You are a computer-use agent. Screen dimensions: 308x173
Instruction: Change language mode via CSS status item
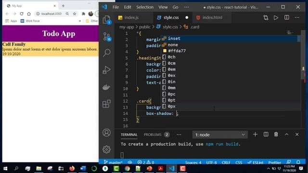(239, 162)
